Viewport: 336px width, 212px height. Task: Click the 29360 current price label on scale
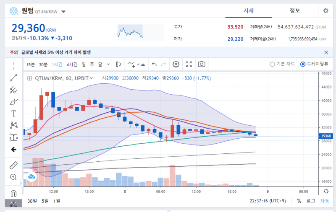pyautogui.click(x=326, y=136)
